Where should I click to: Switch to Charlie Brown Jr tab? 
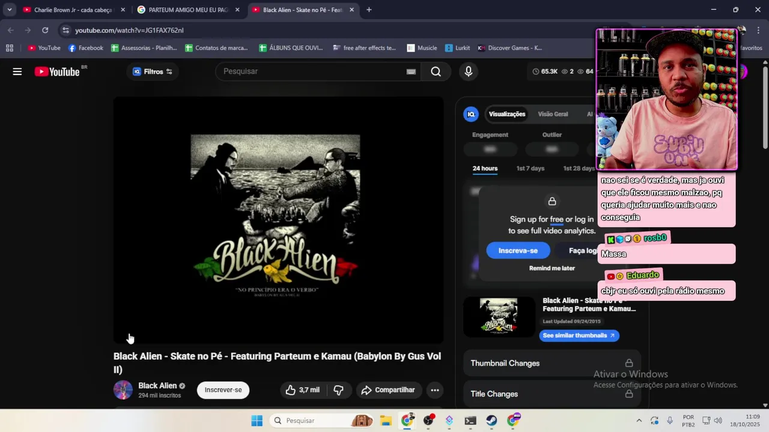pos(72,10)
